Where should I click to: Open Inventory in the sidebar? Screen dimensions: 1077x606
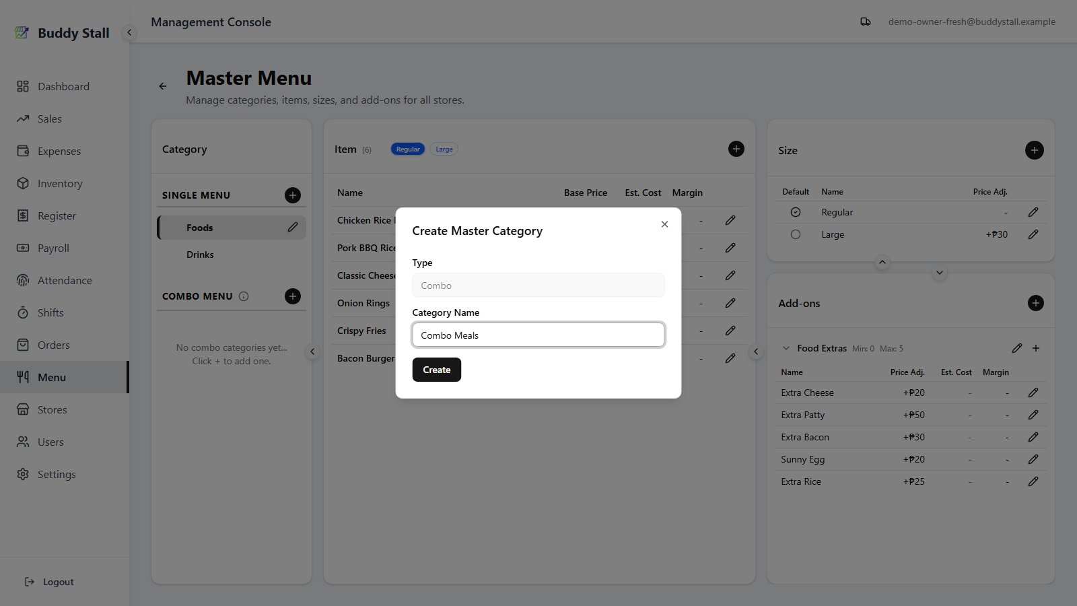65,183
